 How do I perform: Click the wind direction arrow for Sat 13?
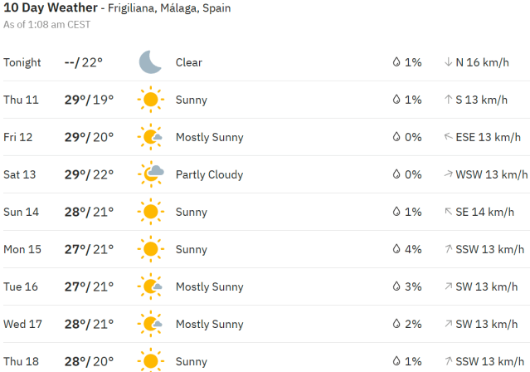(448, 174)
